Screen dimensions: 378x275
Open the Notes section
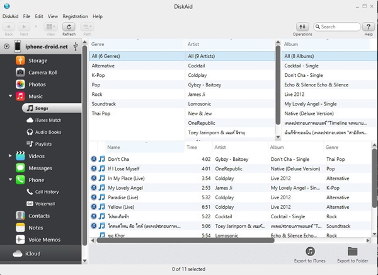point(29,228)
